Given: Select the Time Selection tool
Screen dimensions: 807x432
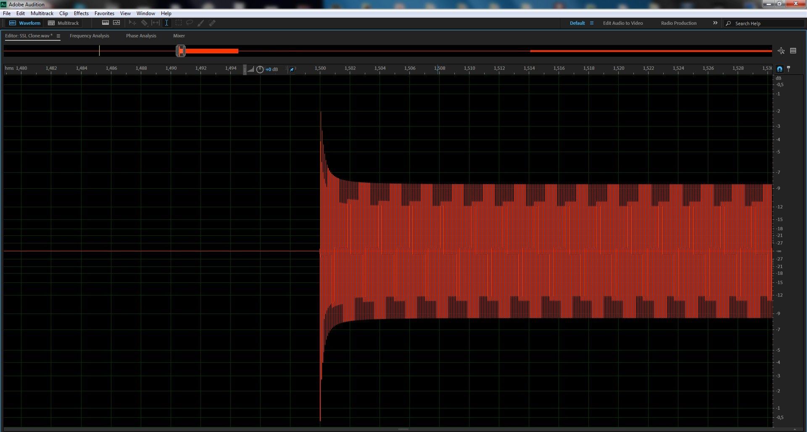Looking at the screenshot, I should 166,23.
